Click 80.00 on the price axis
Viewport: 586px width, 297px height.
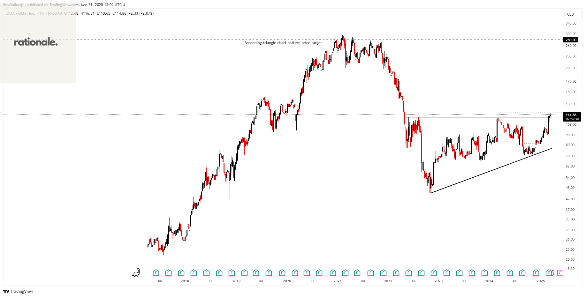pyautogui.click(x=570, y=145)
